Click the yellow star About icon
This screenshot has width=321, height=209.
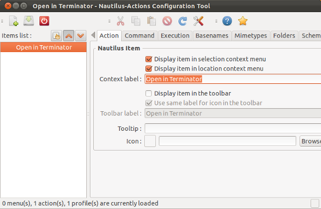click(243, 21)
